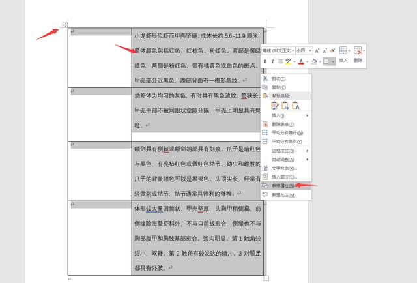The width and height of the screenshot is (417, 283).
Task: Click the empty first cell of row one
Action: click(x=100, y=58)
